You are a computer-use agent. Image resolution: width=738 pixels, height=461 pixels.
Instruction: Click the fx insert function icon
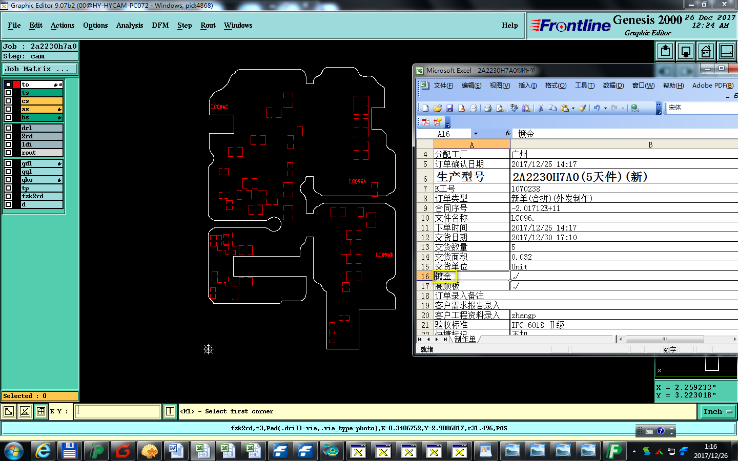point(508,134)
